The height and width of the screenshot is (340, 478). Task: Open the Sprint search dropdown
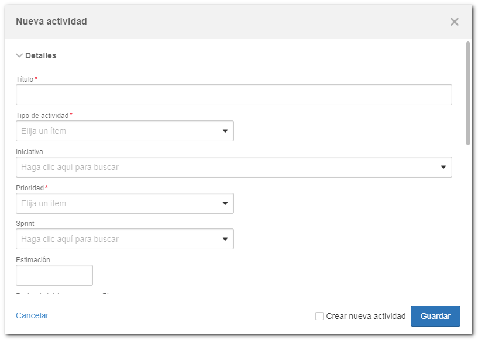[125, 239]
